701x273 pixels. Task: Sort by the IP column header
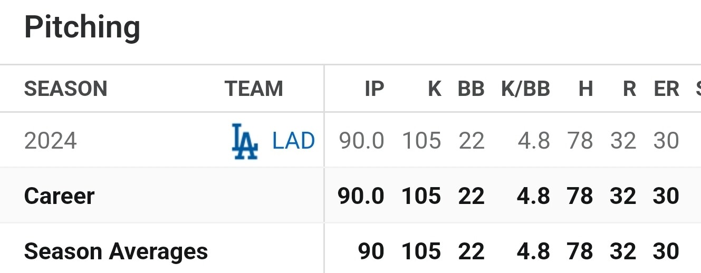click(374, 89)
